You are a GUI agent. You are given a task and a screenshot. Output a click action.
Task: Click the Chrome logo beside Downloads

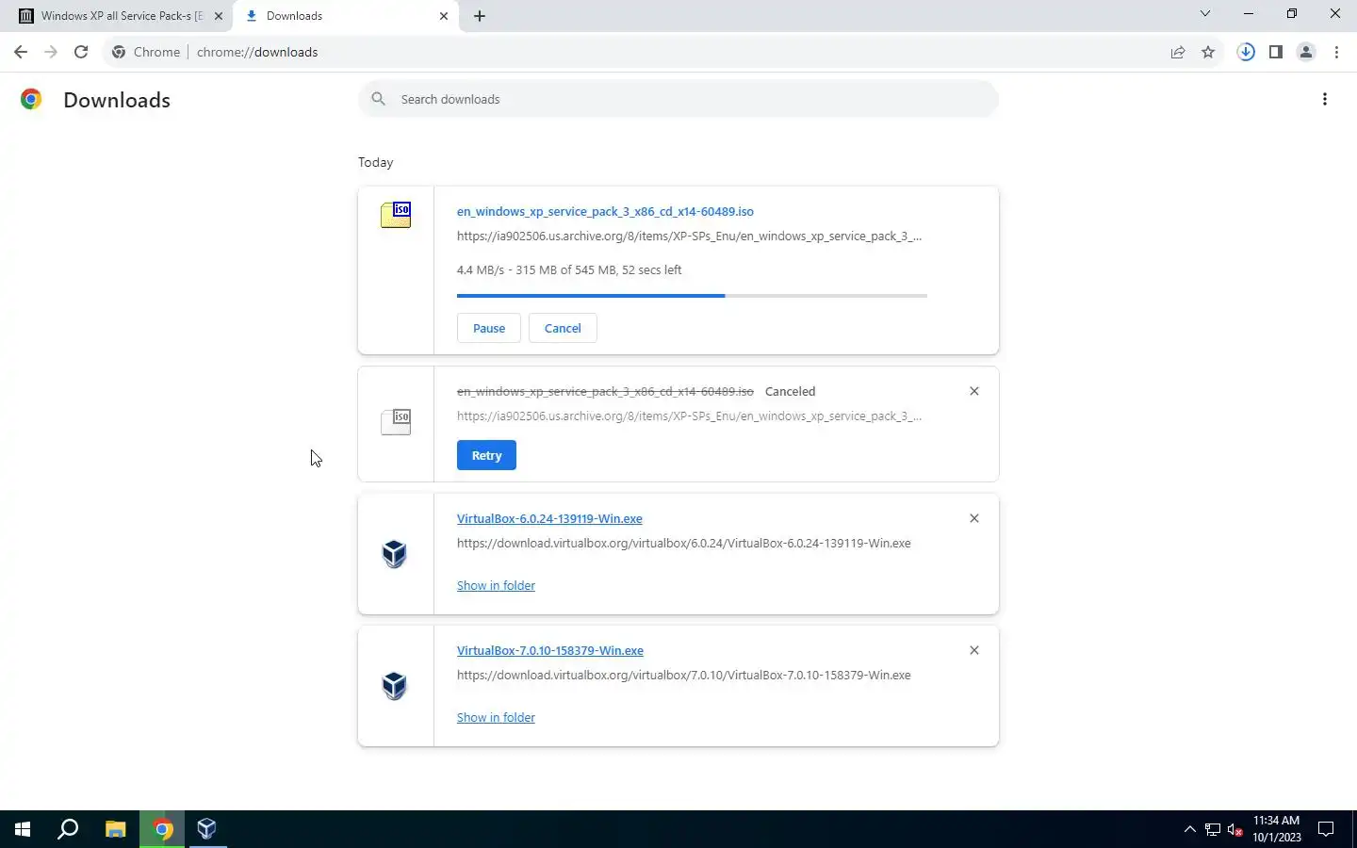(31, 99)
